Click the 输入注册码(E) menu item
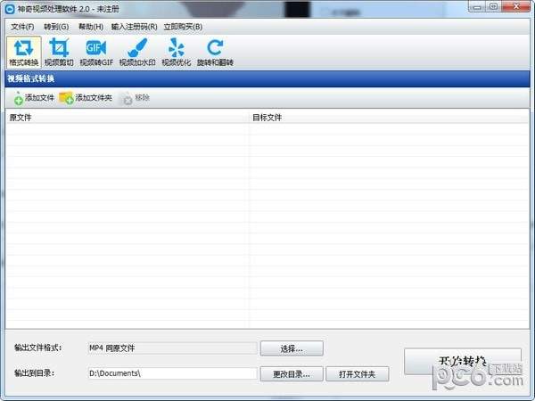Screen dimensions: 535x401 click(x=135, y=27)
